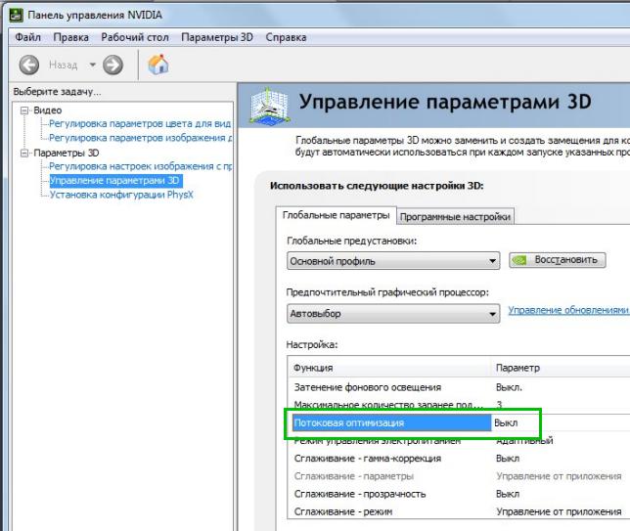
Task: Select Максимальное количество заранее подготовленных кадров row
Action: click(459, 405)
